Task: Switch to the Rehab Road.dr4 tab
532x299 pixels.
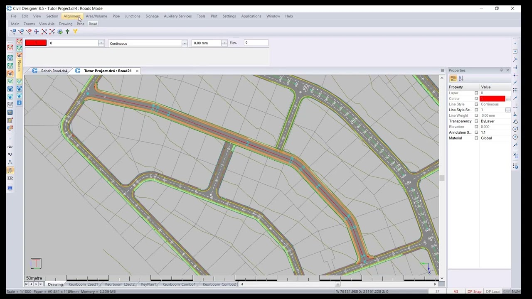Action: coord(54,71)
